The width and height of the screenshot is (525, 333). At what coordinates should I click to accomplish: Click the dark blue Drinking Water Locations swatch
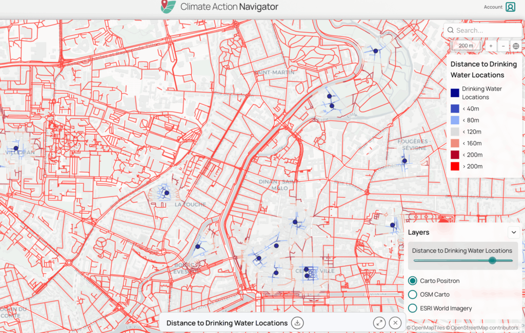pyautogui.click(x=455, y=93)
